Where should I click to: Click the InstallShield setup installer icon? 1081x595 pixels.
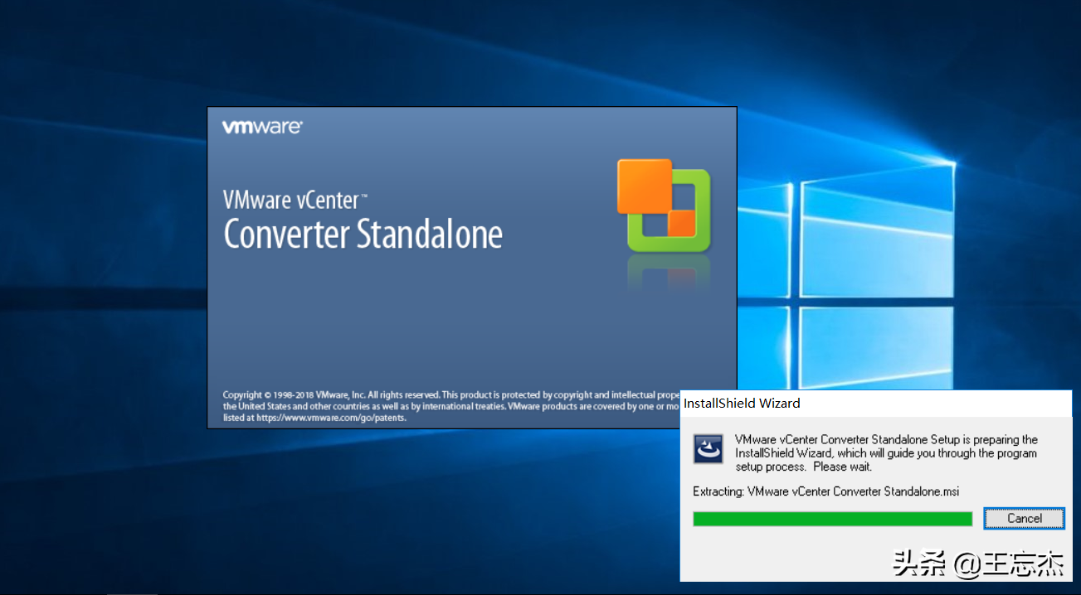[x=708, y=448]
